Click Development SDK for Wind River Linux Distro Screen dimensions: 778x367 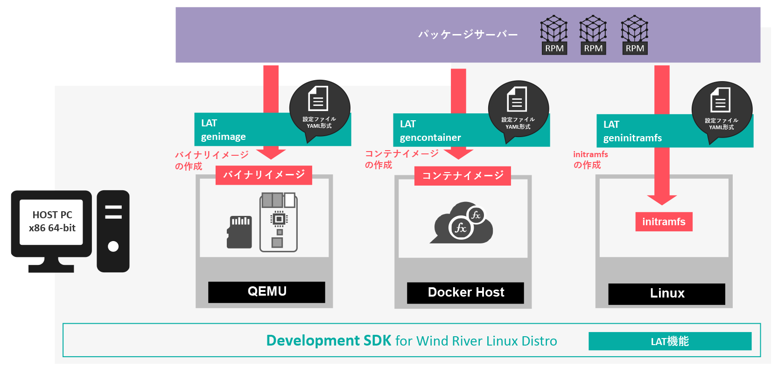click(412, 341)
